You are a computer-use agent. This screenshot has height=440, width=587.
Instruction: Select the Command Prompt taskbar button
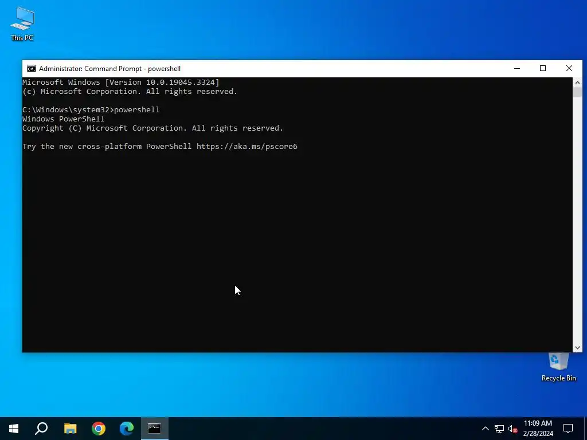pyautogui.click(x=154, y=429)
